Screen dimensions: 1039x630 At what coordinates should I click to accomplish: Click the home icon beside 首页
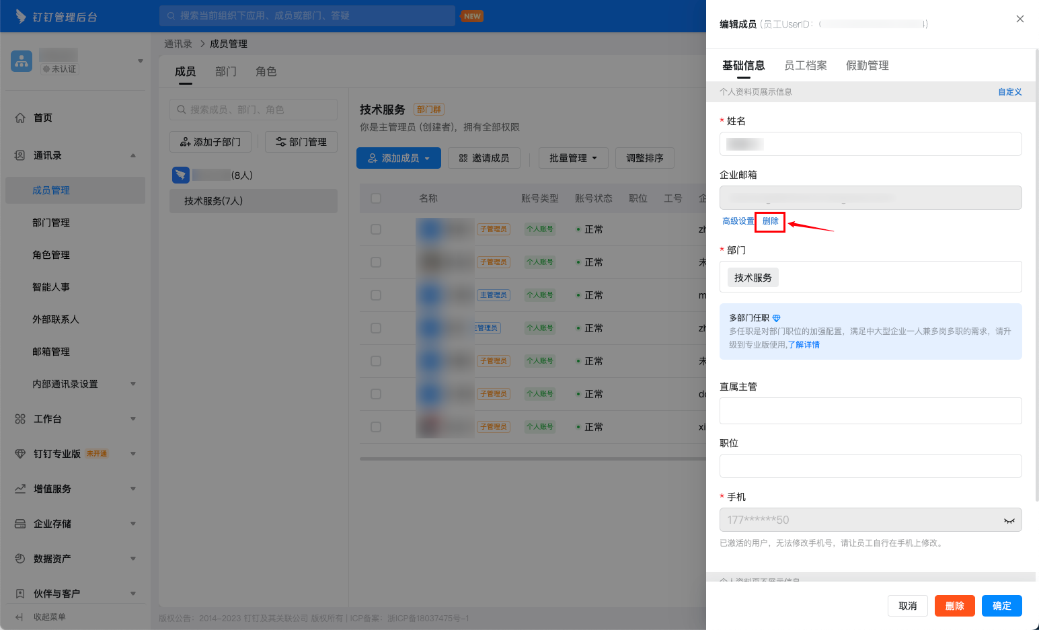tap(20, 118)
